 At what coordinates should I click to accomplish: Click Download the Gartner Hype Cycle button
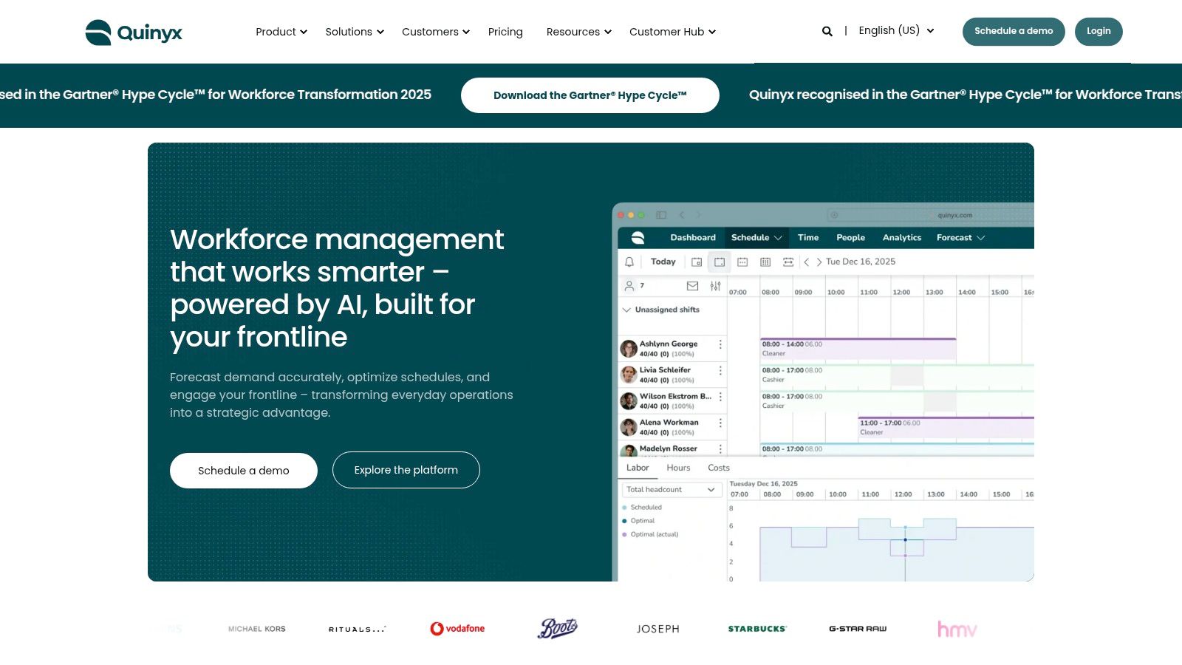coord(590,95)
